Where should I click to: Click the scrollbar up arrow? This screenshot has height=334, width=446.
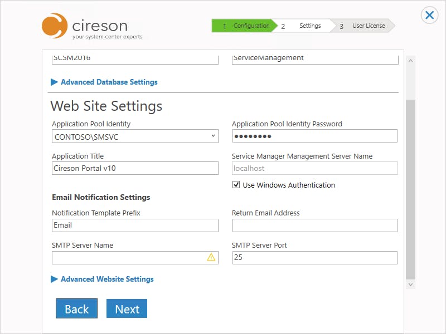(410, 61)
